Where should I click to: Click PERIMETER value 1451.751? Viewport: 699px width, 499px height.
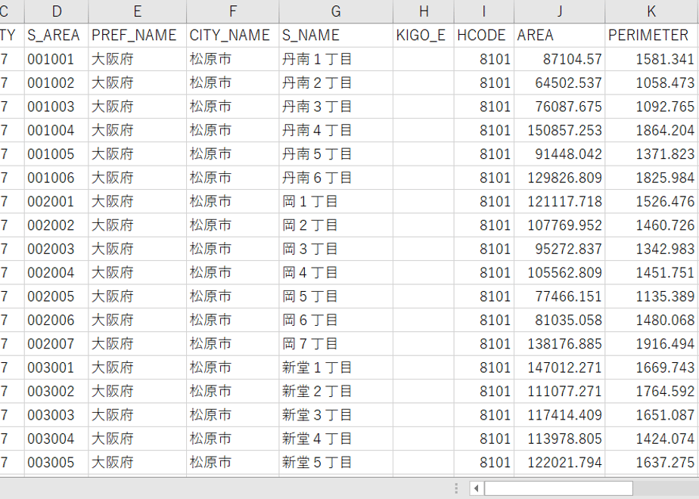tap(652, 273)
